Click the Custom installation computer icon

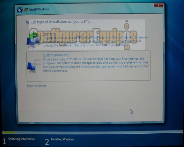[x=34, y=66]
